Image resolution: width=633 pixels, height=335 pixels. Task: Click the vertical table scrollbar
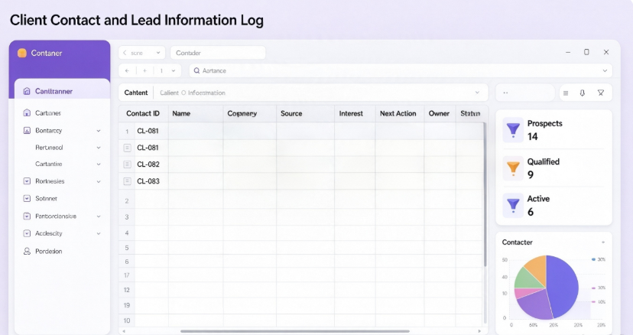pos(485,194)
